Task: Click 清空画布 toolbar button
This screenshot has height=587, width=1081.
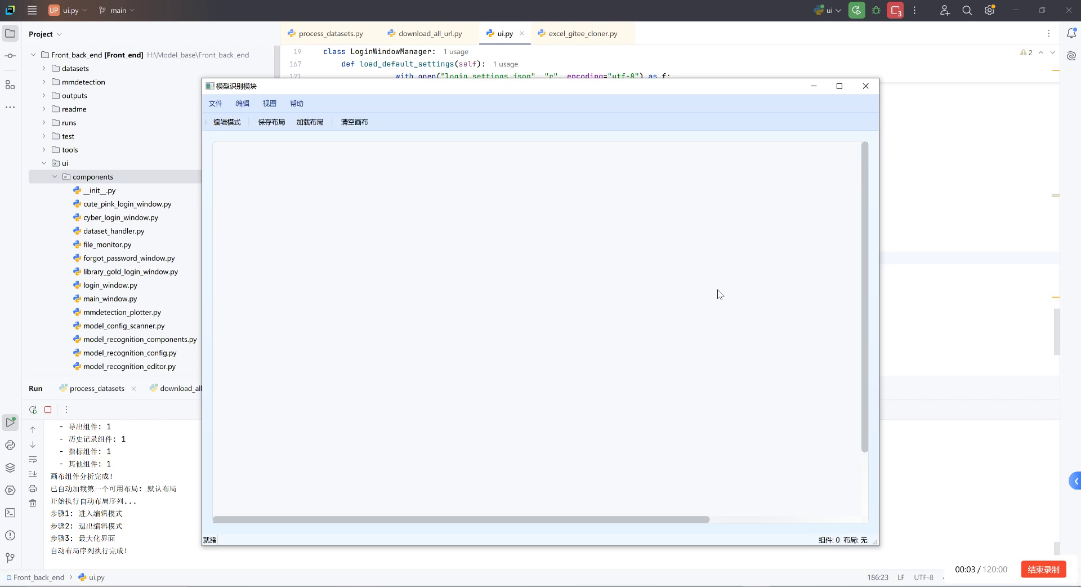Action: pyautogui.click(x=354, y=122)
